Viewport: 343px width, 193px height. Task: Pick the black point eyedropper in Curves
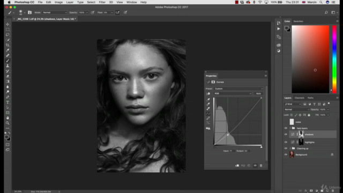pos(208,100)
